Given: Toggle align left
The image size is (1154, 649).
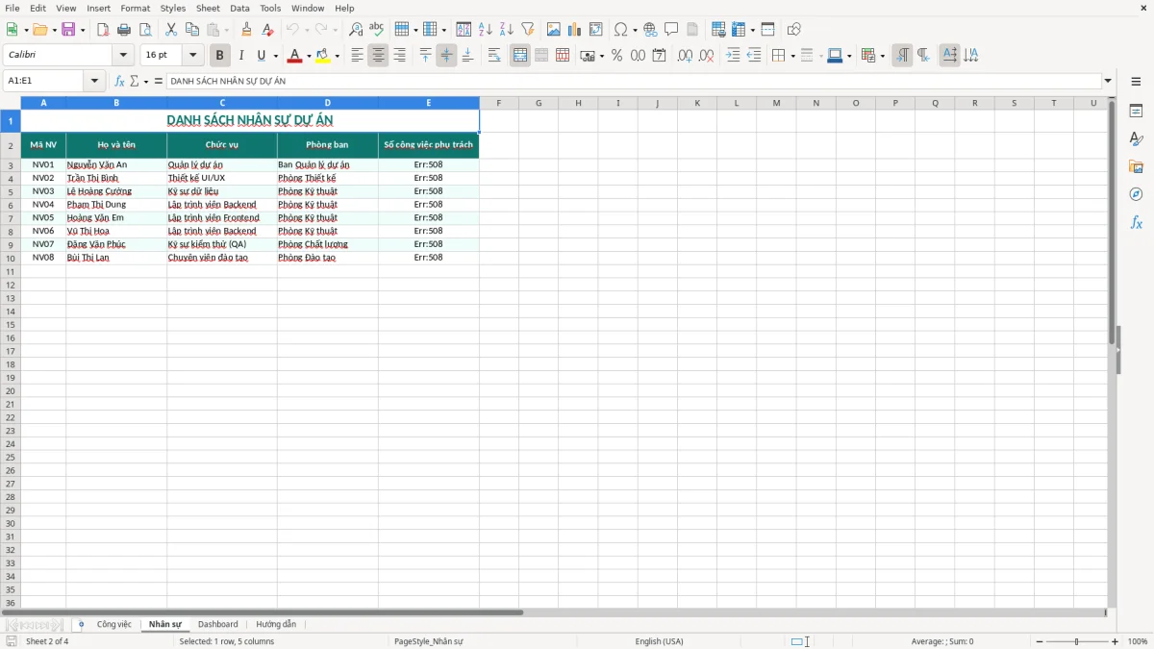Looking at the screenshot, I should point(357,56).
